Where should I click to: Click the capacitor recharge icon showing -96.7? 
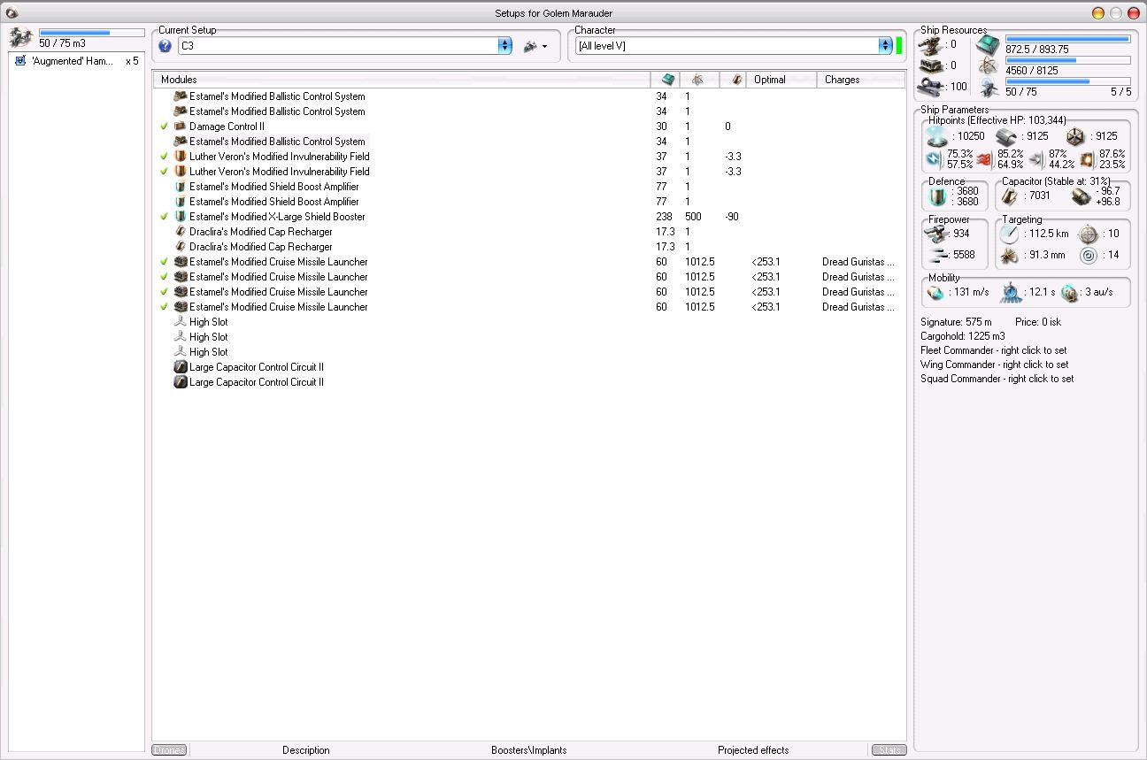(x=1081, y=196)
